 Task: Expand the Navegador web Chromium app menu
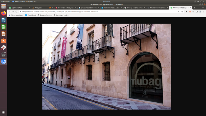24,2
